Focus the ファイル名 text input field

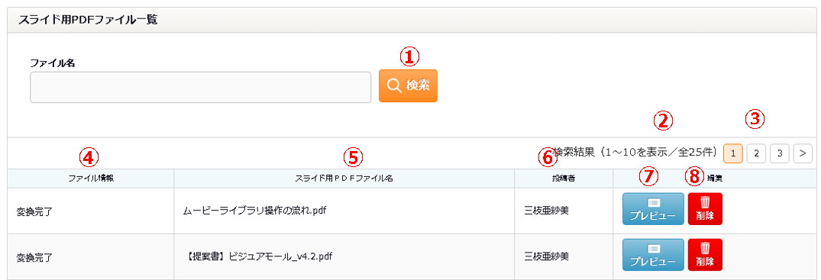click(x=201, y=88)
